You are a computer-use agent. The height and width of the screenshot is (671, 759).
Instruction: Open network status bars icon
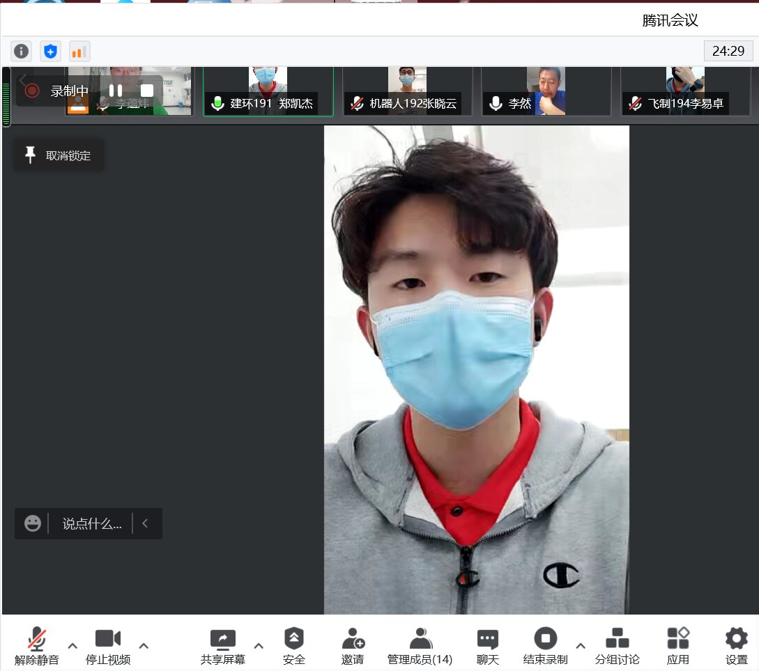pos(79,51)
